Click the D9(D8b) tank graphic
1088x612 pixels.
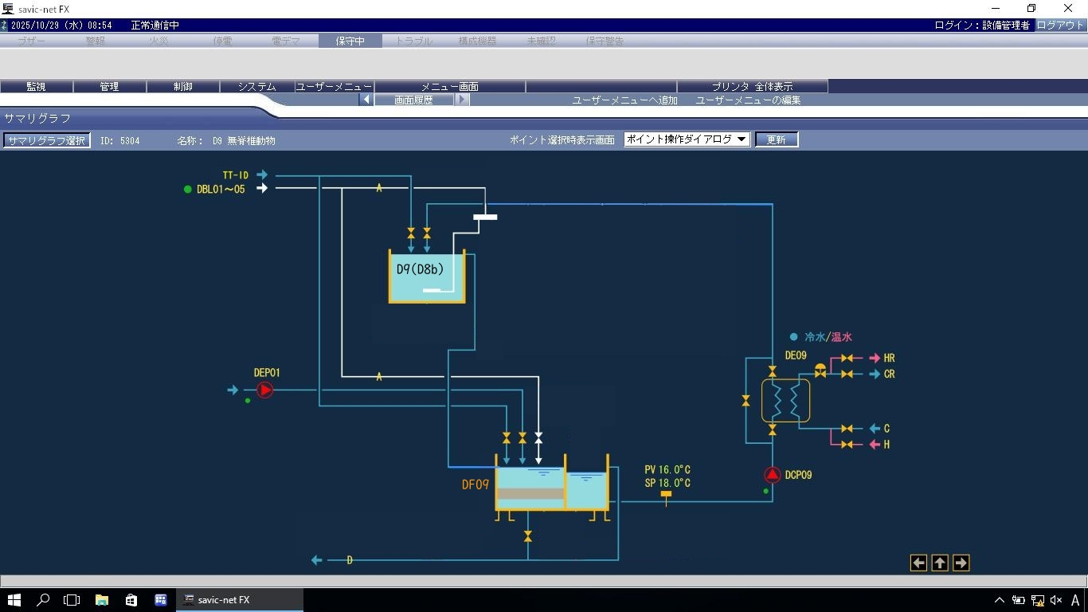[x=427, y=277]
